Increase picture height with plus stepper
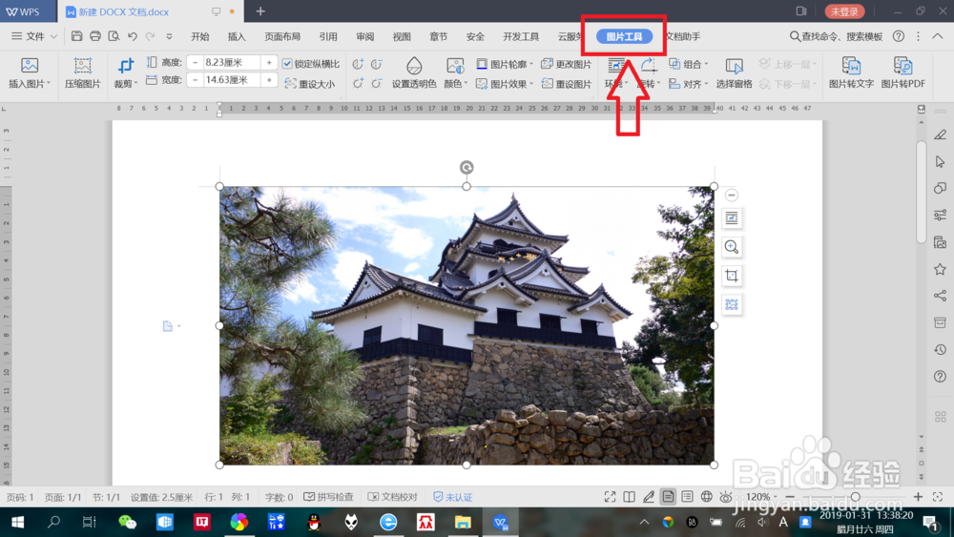 click(269, 62)
